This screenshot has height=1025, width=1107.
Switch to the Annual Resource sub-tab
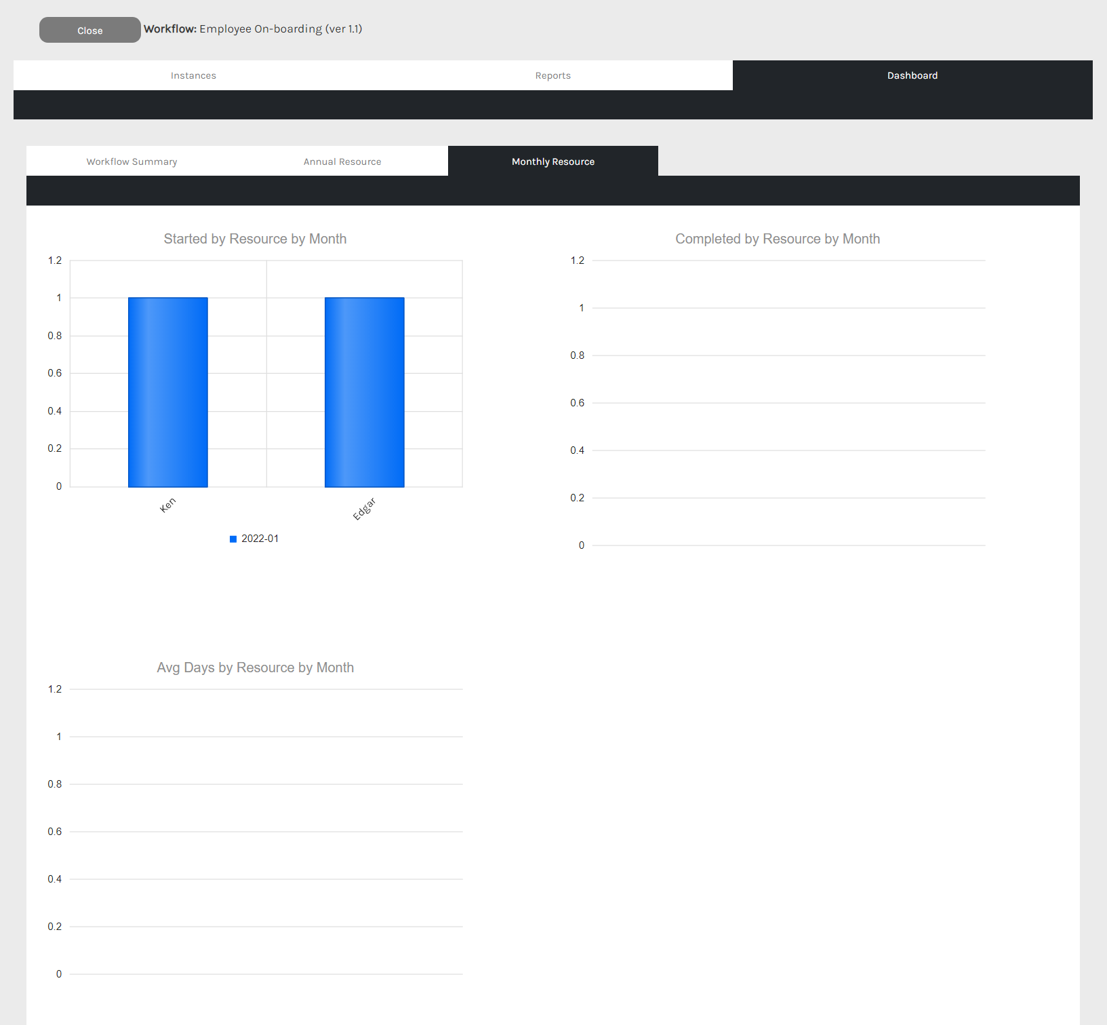tap(342, 161)
